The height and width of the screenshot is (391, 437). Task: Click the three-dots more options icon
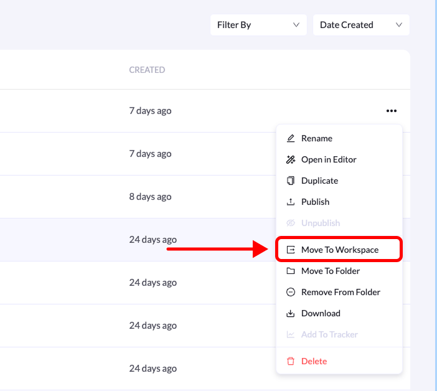coord(392,111)
